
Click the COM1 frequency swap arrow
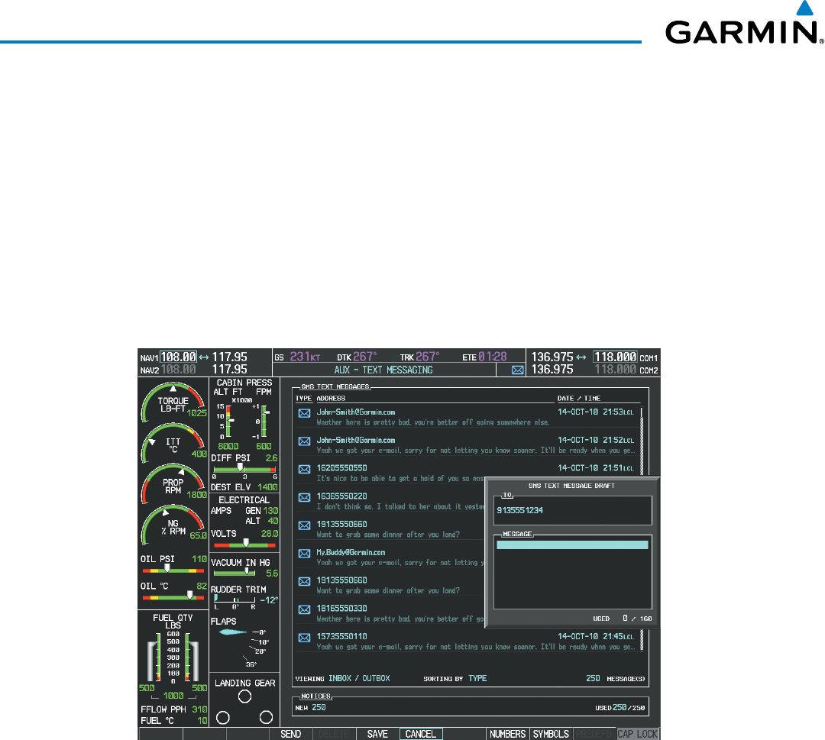(x=581, y=357)
